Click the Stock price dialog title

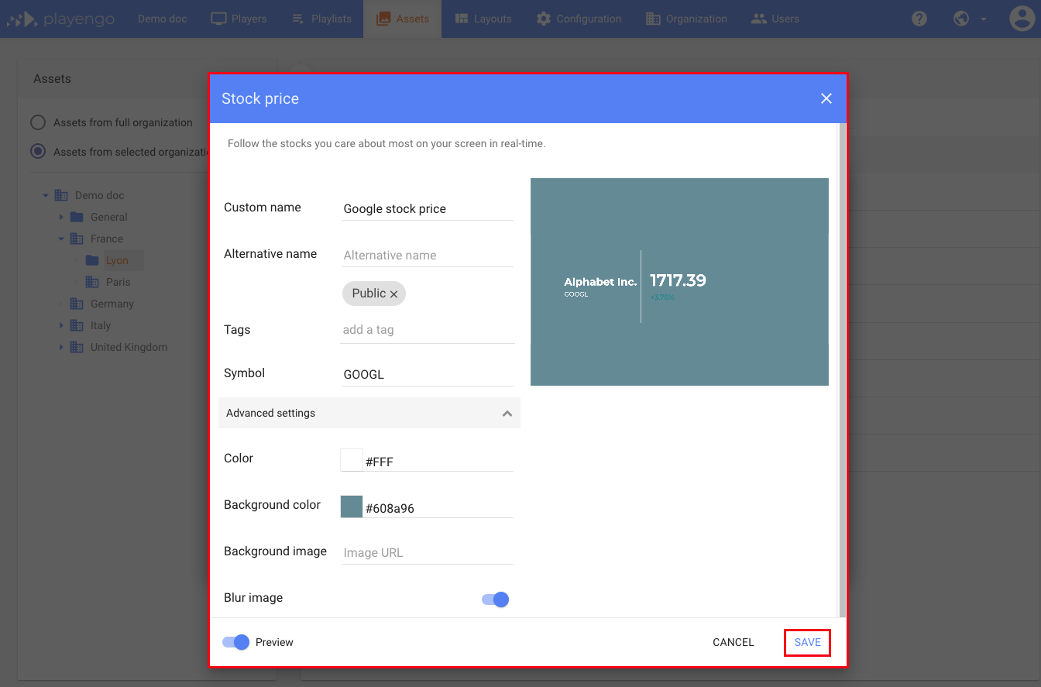[260, 98]
